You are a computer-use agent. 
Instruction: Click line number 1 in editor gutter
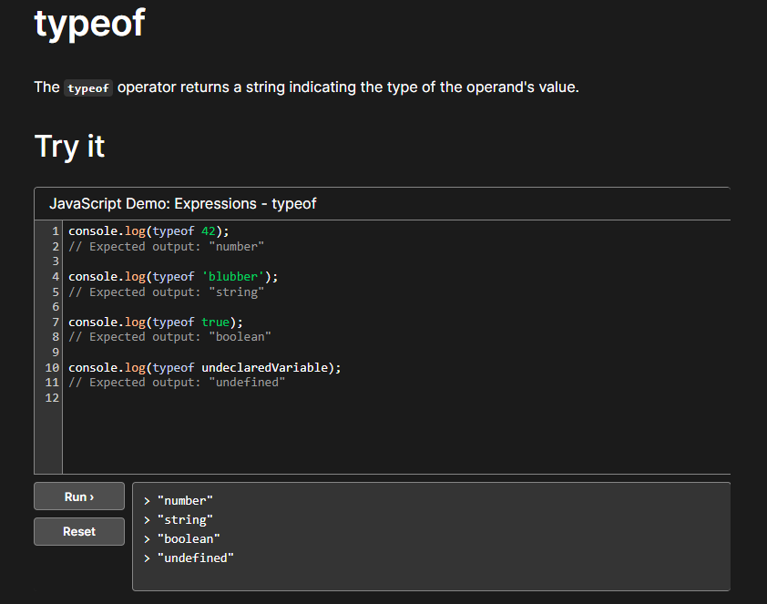tap(56, 231)
